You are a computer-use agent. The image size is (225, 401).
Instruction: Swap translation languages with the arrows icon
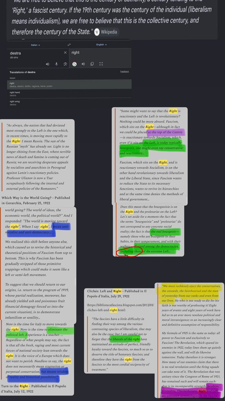(69, 45)
